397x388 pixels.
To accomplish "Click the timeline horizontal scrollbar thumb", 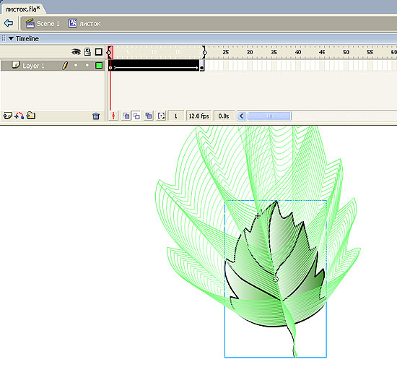I will point(269,116).
